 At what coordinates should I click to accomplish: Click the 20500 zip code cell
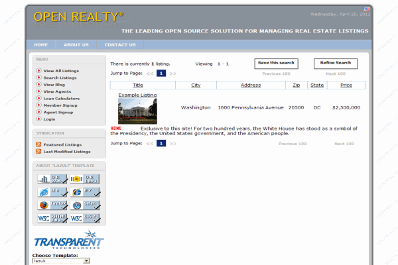point(297,107)
